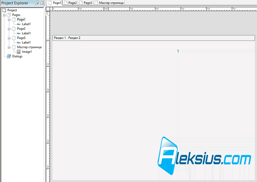Collapse the Мастер страница tree node

9,47
